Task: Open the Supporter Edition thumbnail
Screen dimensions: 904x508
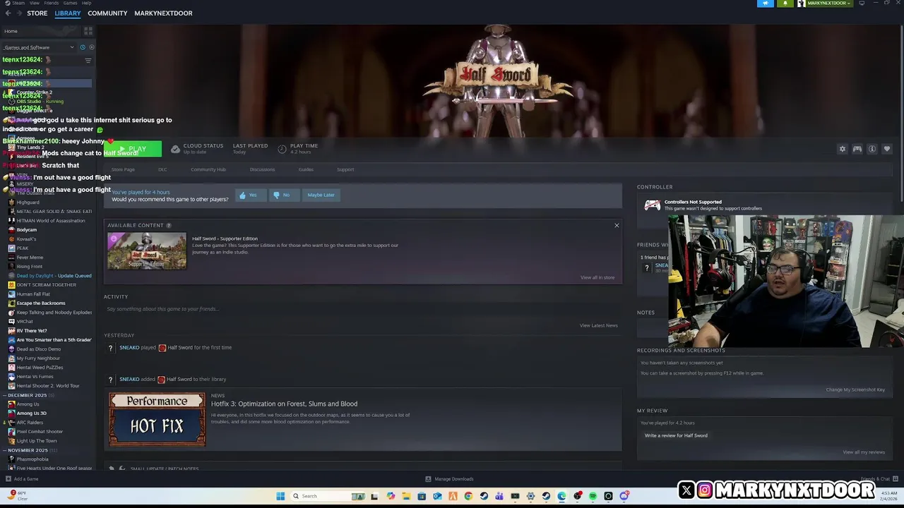Action: (x=147, y=251)
